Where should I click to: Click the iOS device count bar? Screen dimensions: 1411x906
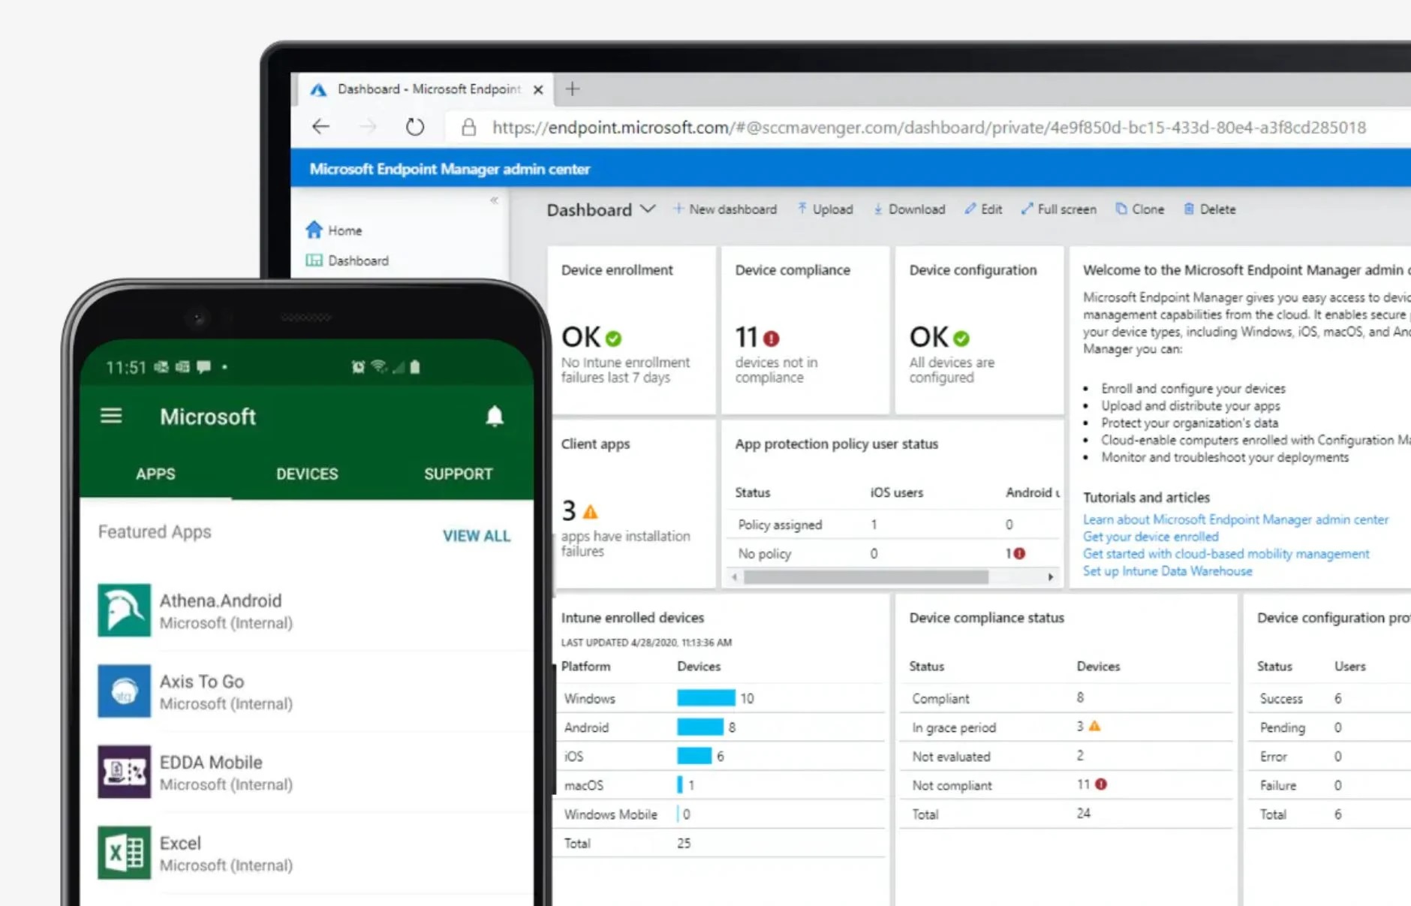[x=694, y=756]
